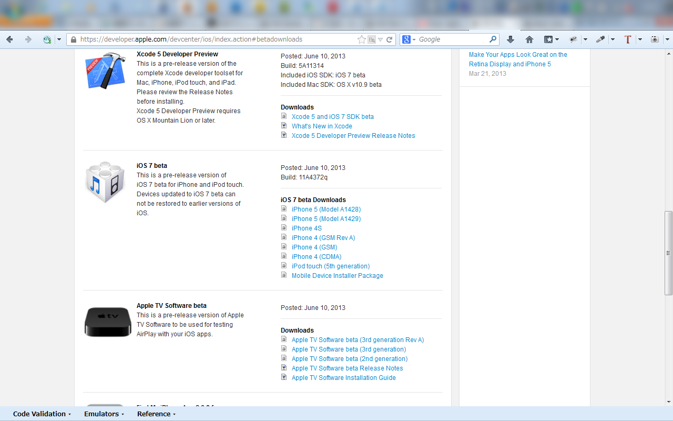The height and width of the screenshot is (421, 673).
Task: Click the browser back arrow
Action: point(9,39)
